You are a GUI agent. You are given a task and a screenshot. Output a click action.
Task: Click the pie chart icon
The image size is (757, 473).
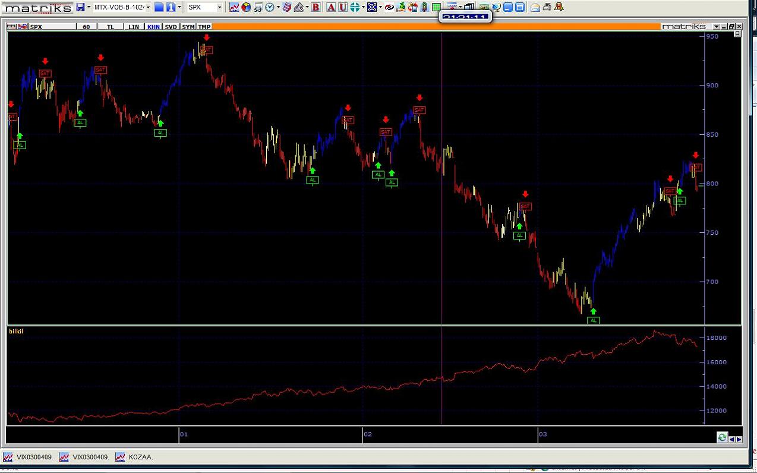pos(246,7)
